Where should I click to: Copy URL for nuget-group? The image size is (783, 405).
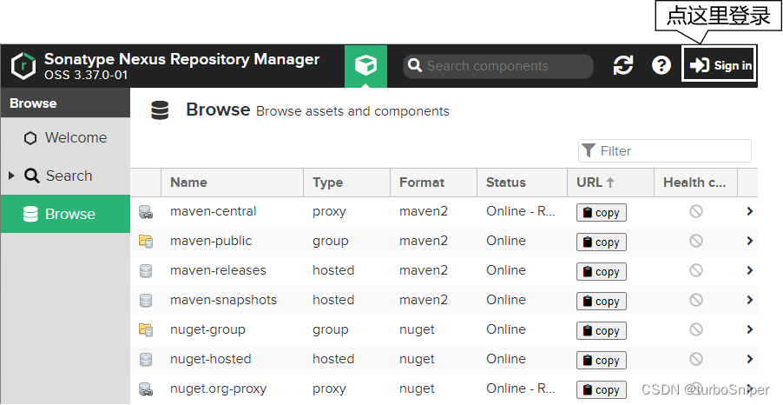(x=602, y=330)
